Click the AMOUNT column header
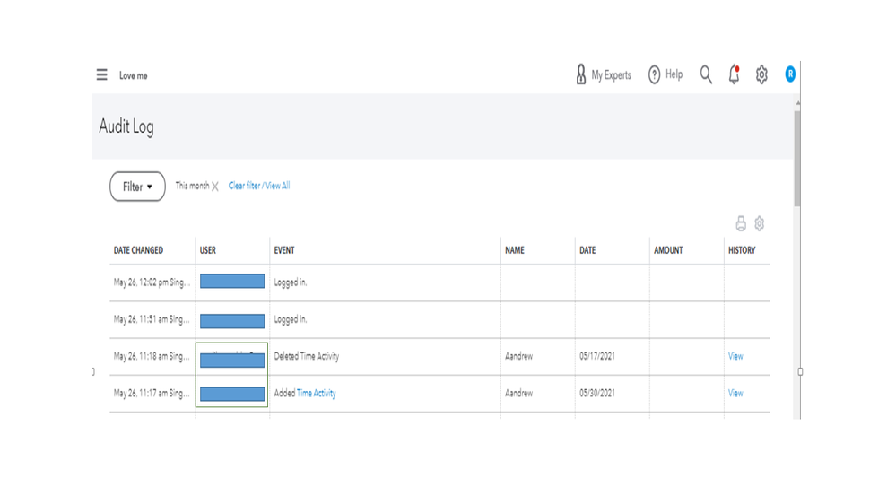896x504 pixels. point(668,250)
